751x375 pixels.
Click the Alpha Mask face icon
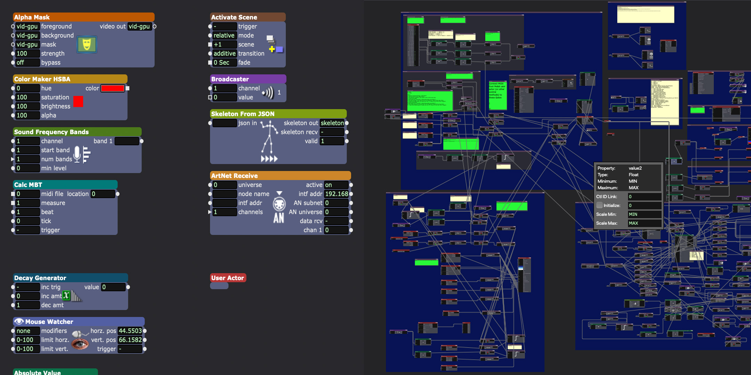tap(87, 44)
